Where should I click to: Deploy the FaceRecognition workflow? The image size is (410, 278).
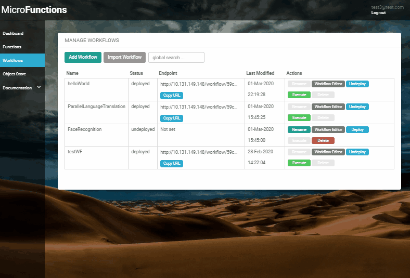pos(357,129)
